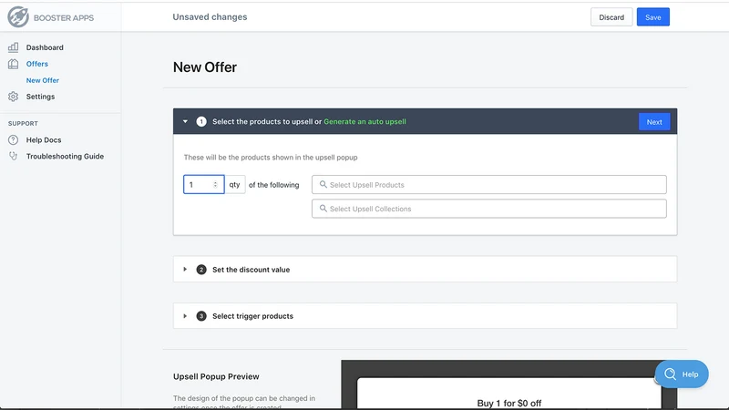The image size is (729, 410).
Task: Click search icon in Select Upsell Collections
Action: [x=323, y=209]
